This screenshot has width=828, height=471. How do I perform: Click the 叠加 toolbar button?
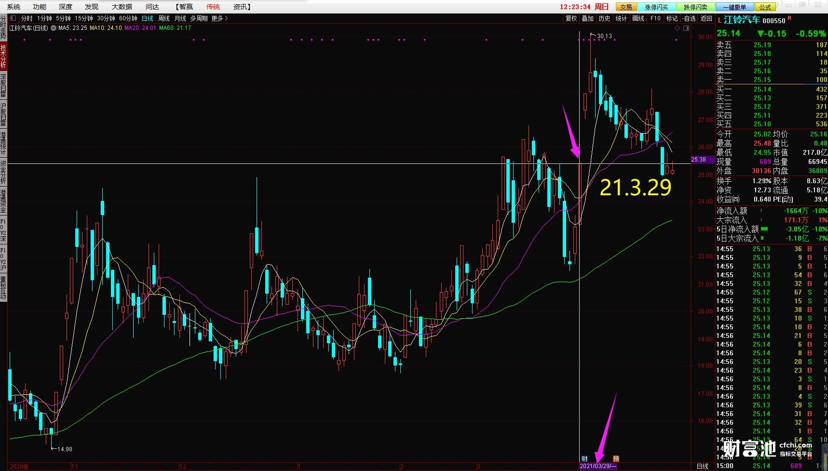pyautogui.click(x=588, y=18)
